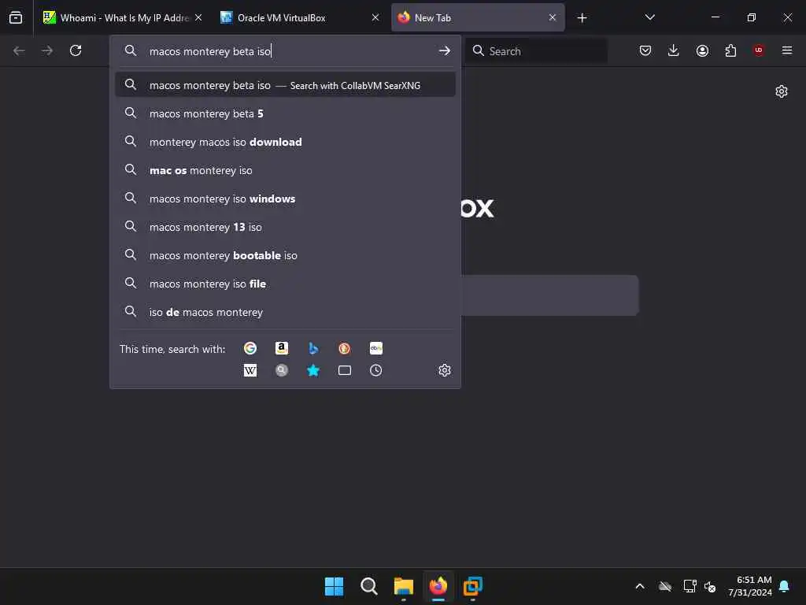Choose suggestion 'macos monterey iso file'
The image size is (806, 605).
pos(285,284)
